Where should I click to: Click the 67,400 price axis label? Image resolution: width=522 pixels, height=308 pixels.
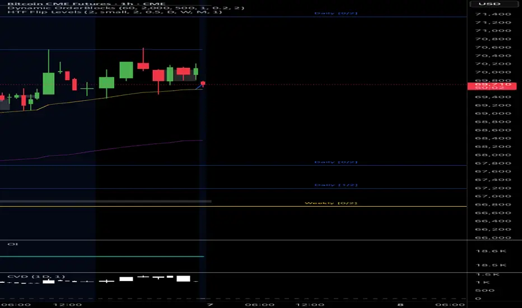coord(493,180)
